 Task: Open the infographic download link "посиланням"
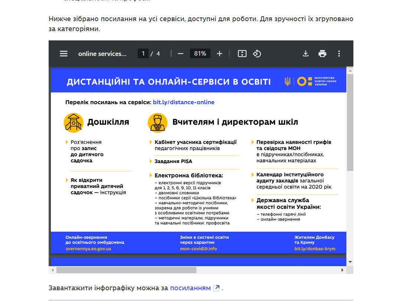click(190, 288)
